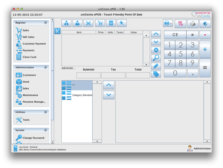Image resolution: width=223 pixels, height=168 pixels.
Task: Collapse the Register panel
Action: [x=46, y=23]
